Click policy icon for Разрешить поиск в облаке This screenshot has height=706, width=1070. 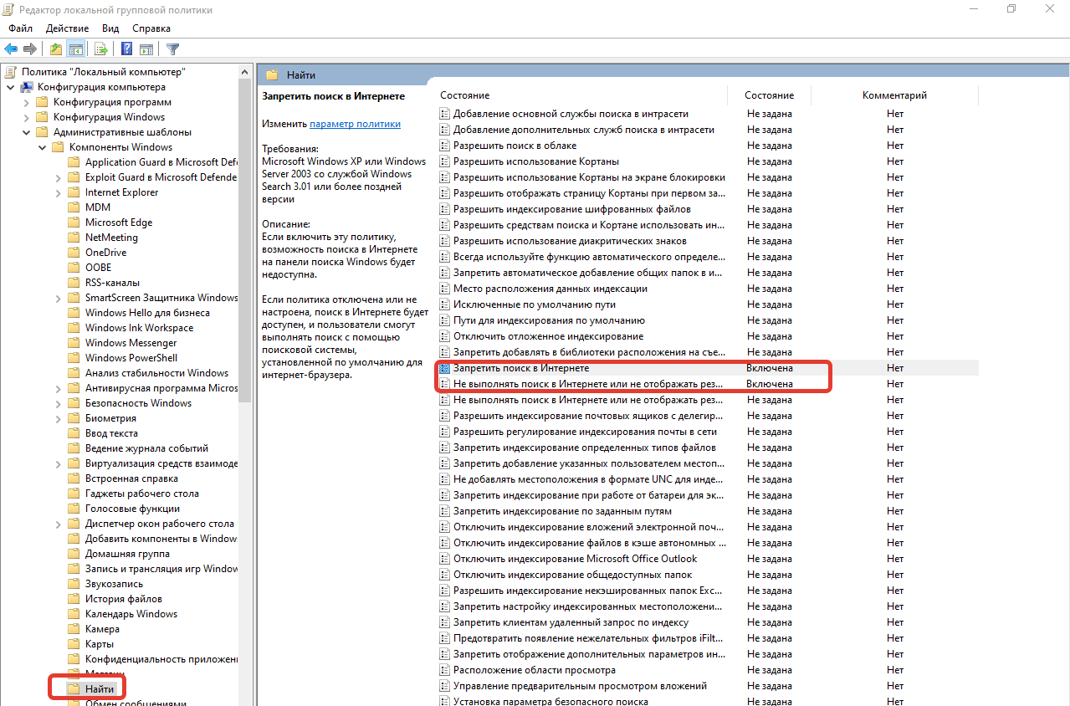point(445,146)
